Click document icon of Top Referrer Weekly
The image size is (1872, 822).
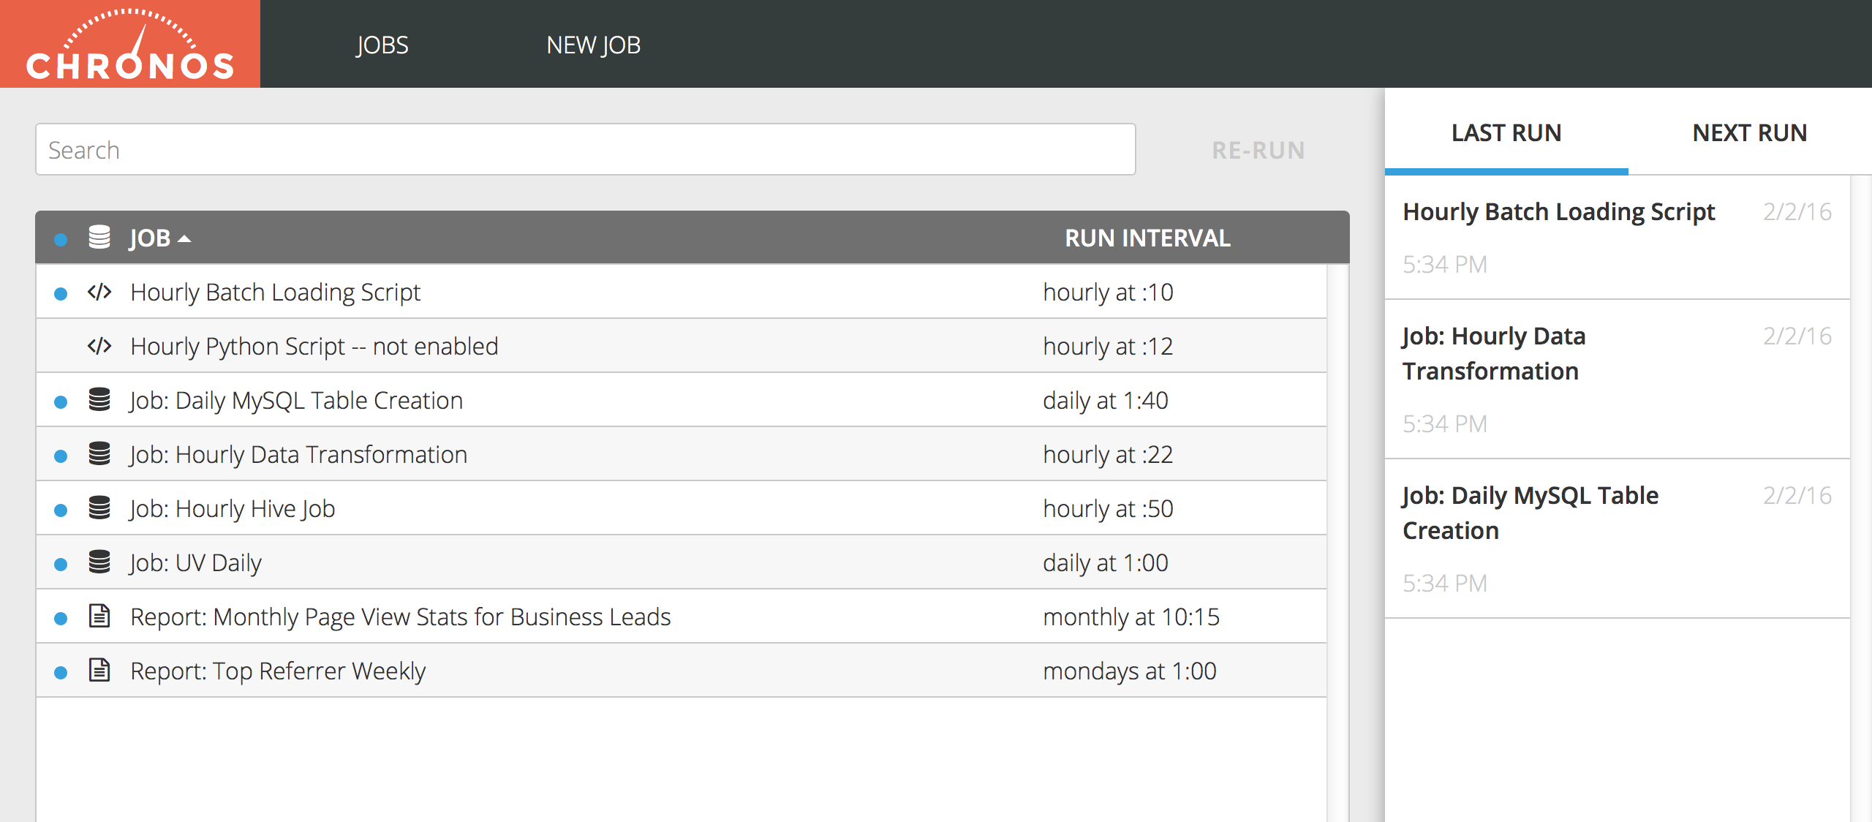click(x=99, y=670)
